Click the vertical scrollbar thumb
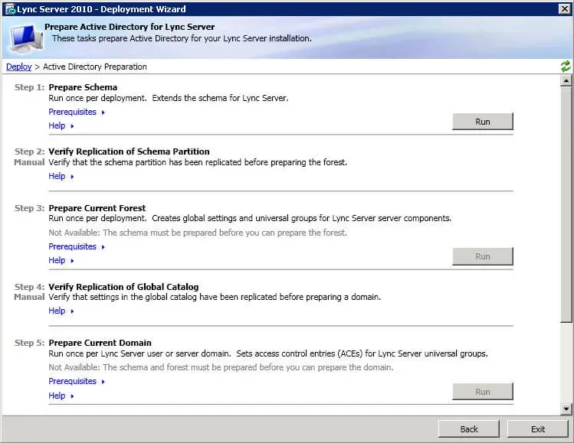 (x=566, y=204)
